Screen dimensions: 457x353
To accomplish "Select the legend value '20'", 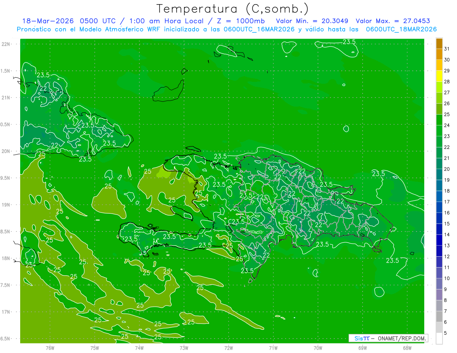I will pyautogui.click(x=447, y=169).
